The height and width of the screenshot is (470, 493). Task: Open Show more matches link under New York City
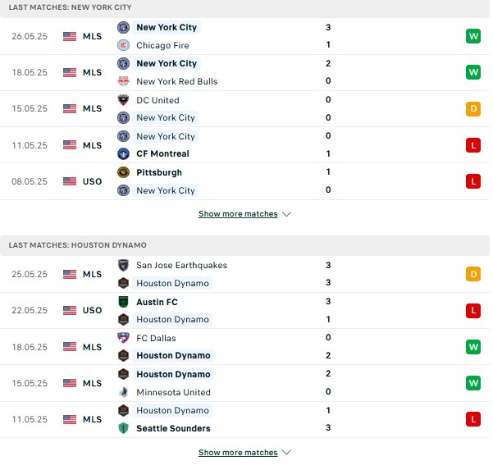pos(238,214)
